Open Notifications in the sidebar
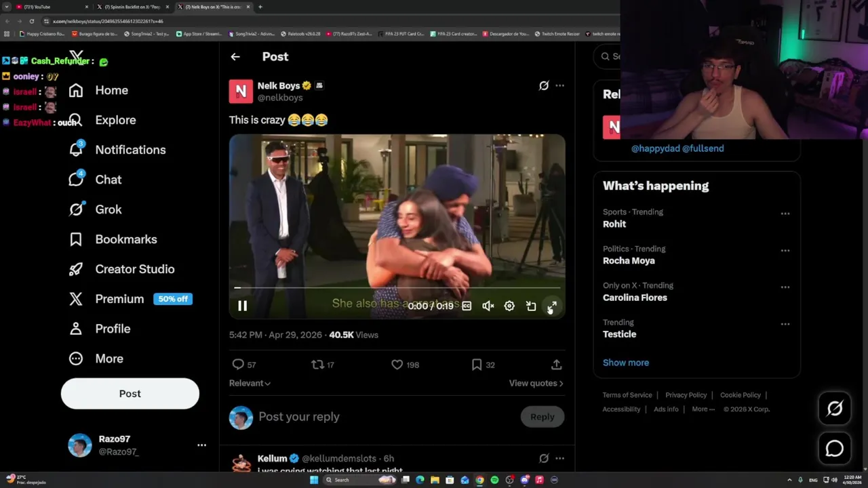Image resolution: width=868 pixels, height=488 pixels. [x=117, y=150]
